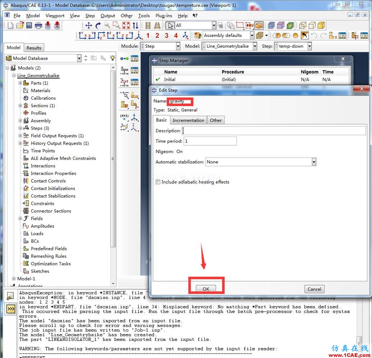Click the message area icon

point(10,296)
